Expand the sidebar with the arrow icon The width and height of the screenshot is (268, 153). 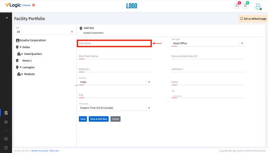tap(6, 18)
